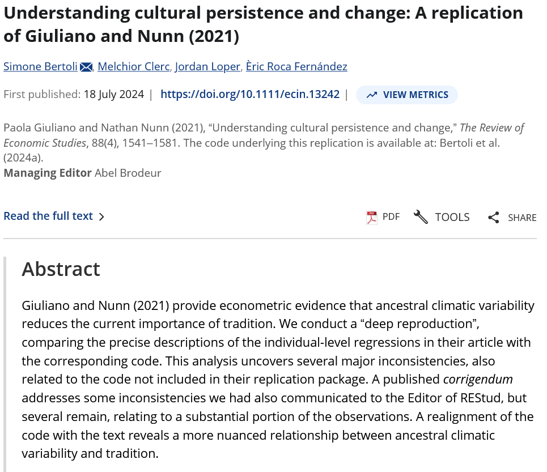547x472 pixels.
Task: Select author Jordan Loper's name
Action: [207, 67]
